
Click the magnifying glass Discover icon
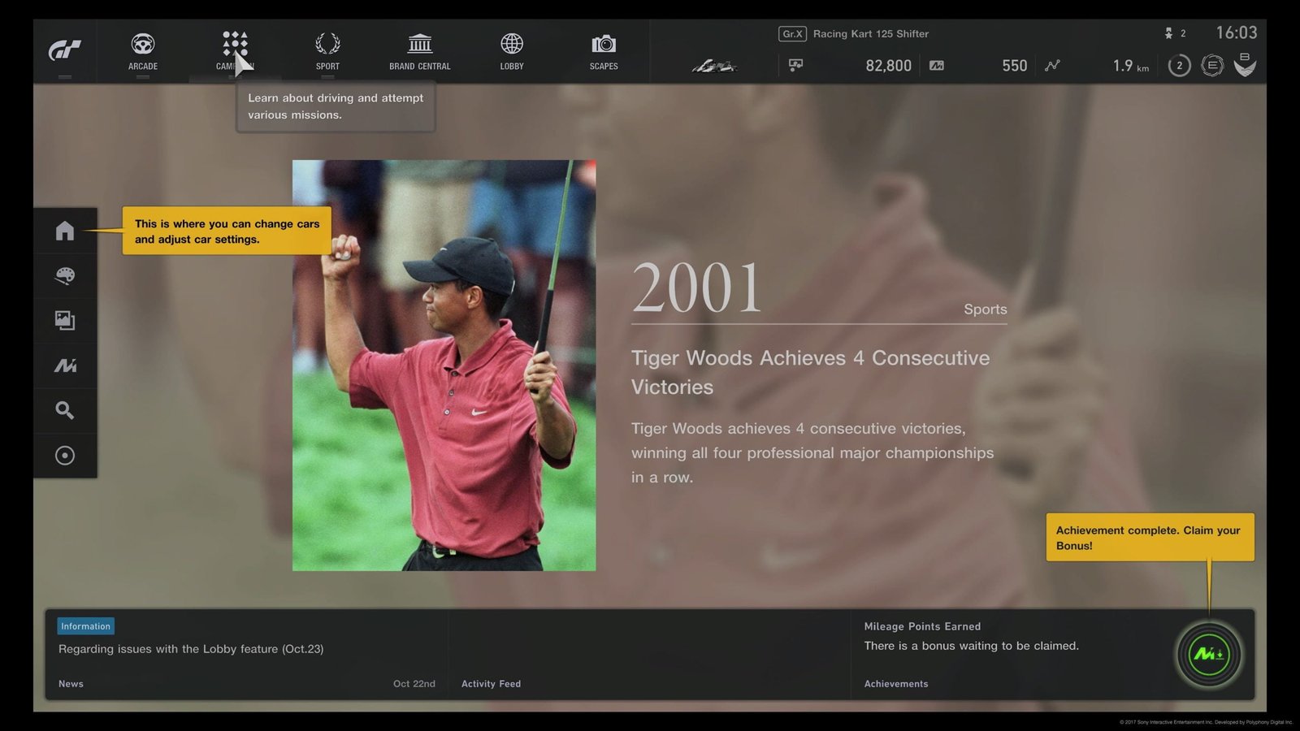[x=65, y=410]
